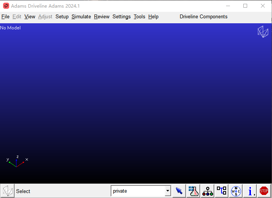Open the Edit menu
Image resolution: width=272 pixels, height=198 pixels.
tap(17, 17)
